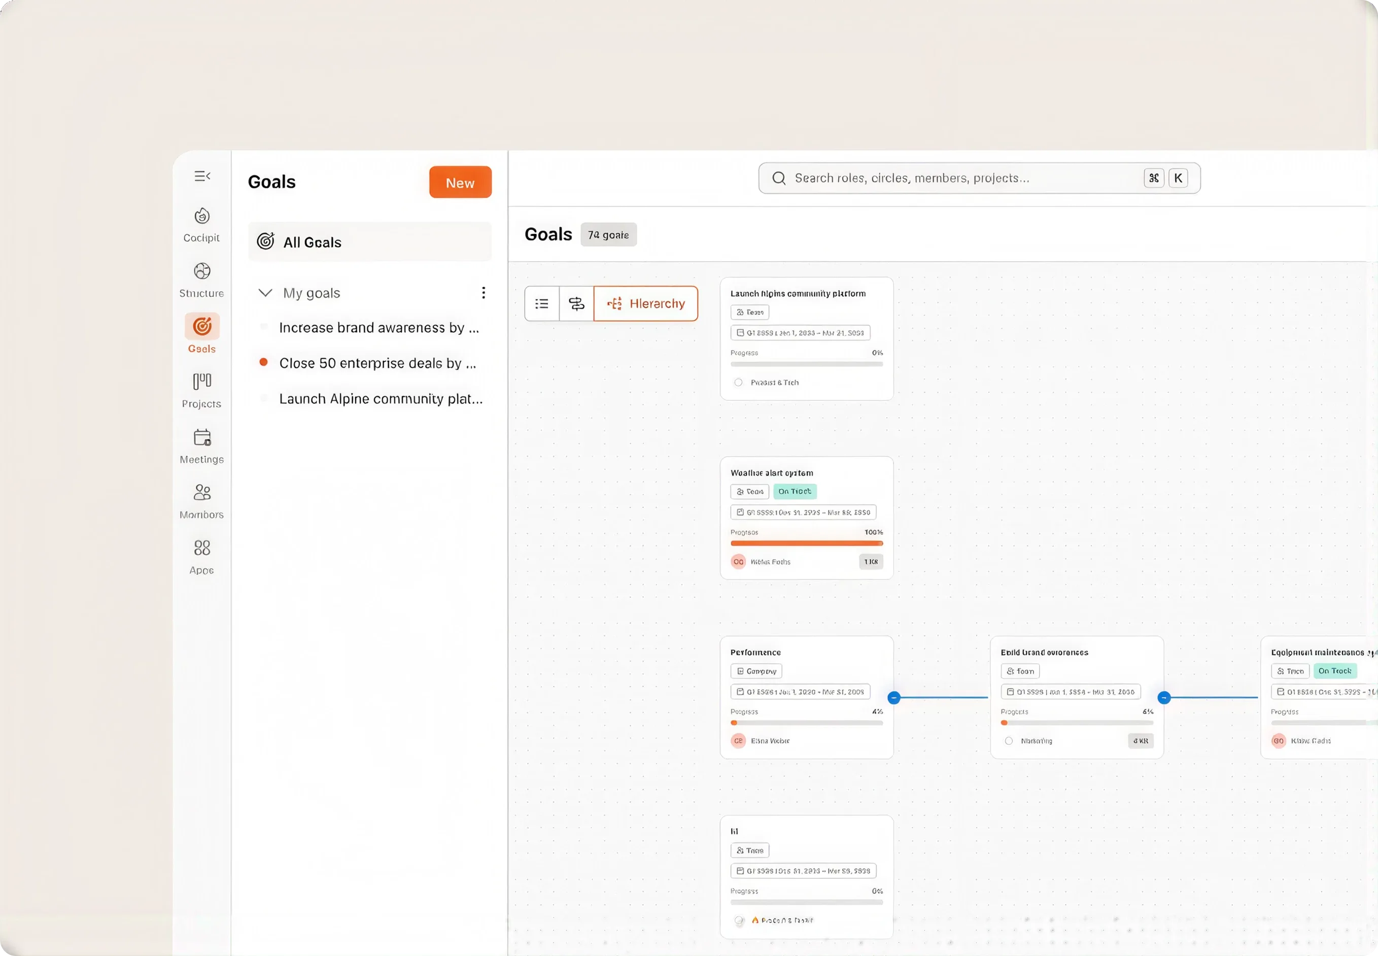Click the K key shortcut badge

[x=1178, y=178]
